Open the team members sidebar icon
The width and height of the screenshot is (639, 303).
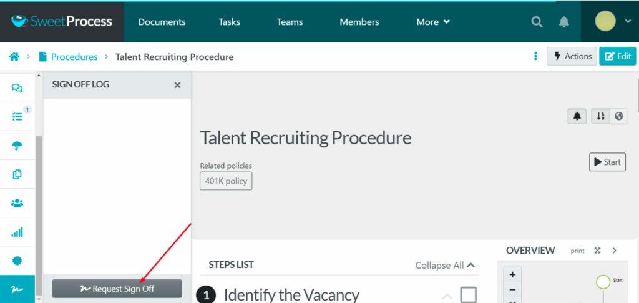(17, 203)
